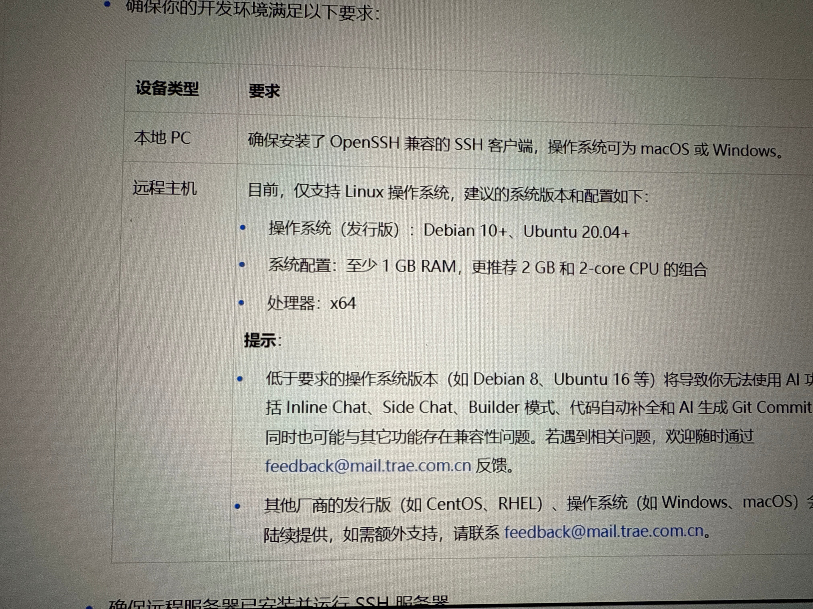Image resolution: width=813 pixels, height=609 pixels.
Task: Click the OpenSSH word in the PC row
Action: coord(364,143)
